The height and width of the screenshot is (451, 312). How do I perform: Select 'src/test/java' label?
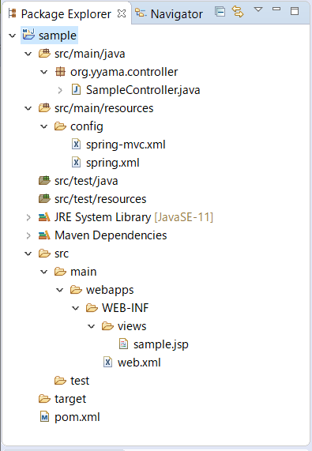click(x=86, y=181)
